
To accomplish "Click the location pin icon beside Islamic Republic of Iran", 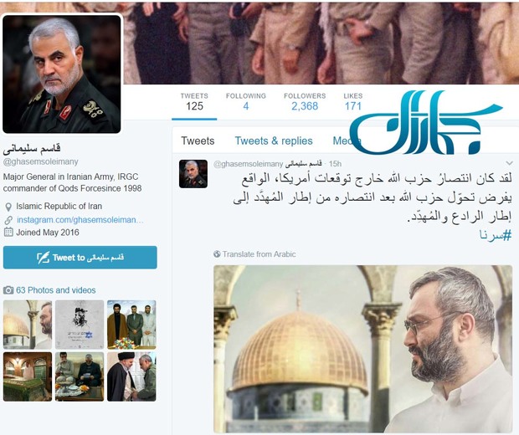I will coord(8,207).
